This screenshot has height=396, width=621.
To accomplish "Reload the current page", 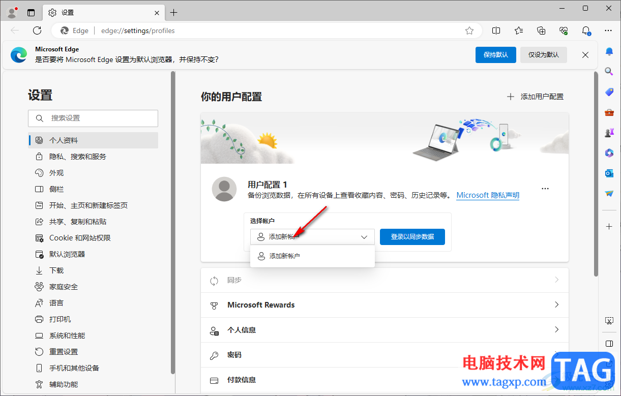I will click(37, 31).
